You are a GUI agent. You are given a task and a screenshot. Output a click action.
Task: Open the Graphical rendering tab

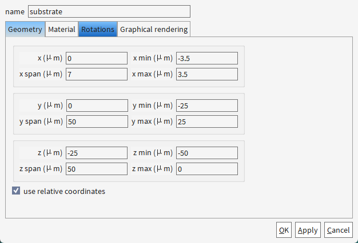point(154,29)
